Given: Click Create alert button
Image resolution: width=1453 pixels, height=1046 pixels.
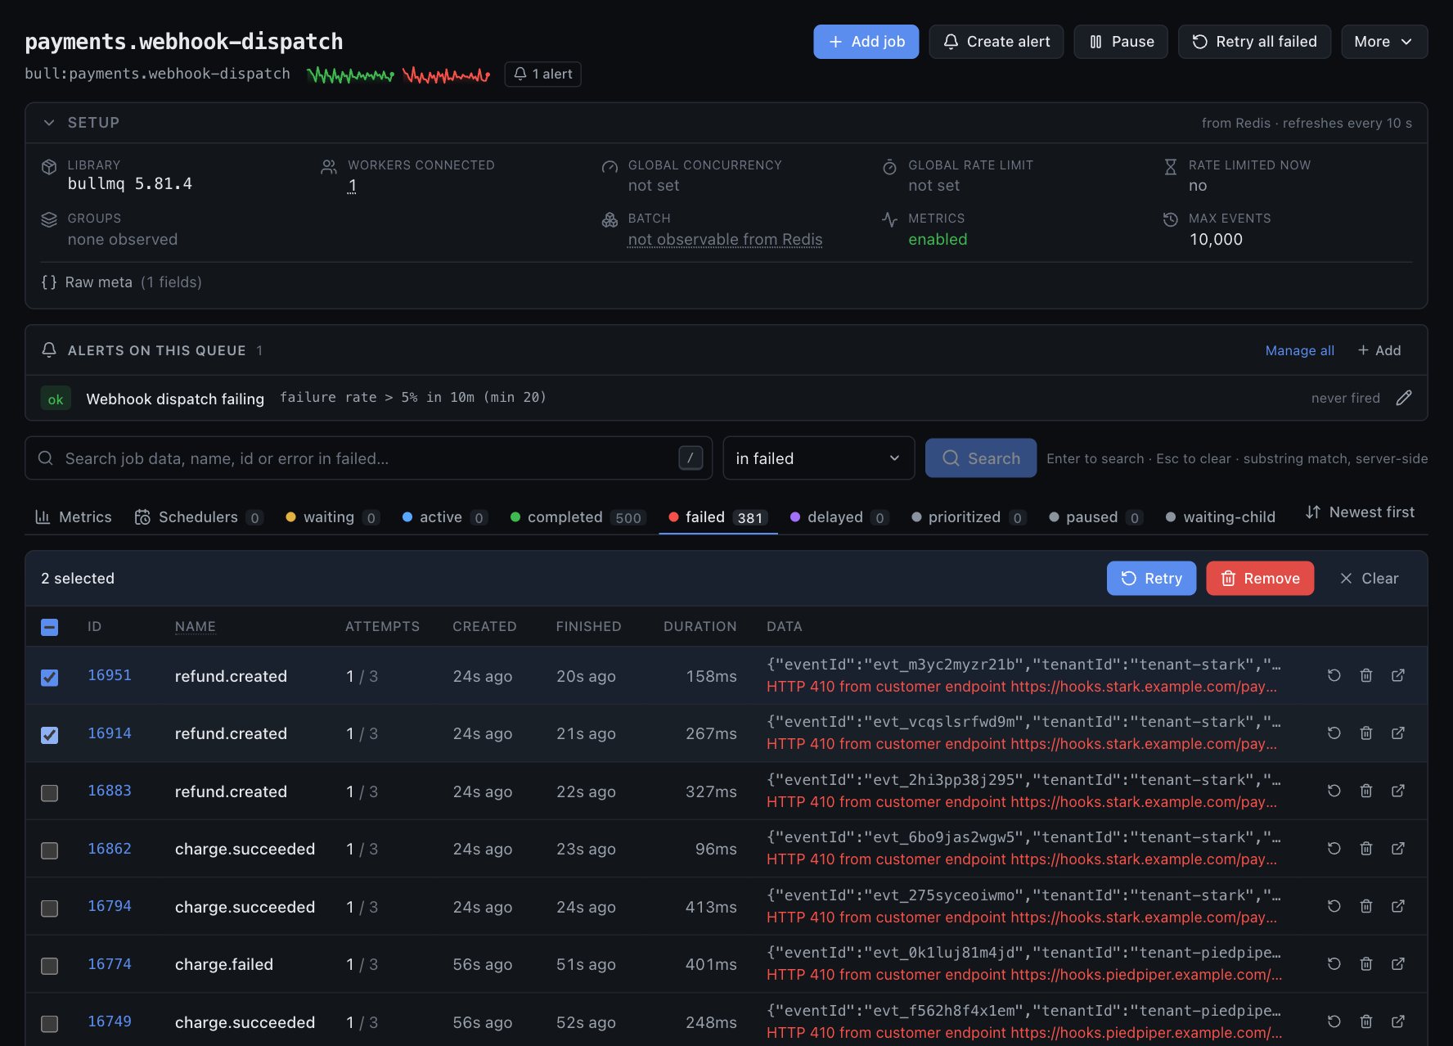Looking at the screenshot, I should pos(996,42).
